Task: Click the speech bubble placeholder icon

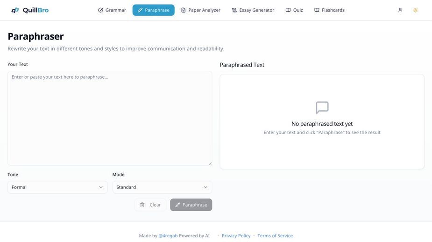Action: tap(322, 108)
